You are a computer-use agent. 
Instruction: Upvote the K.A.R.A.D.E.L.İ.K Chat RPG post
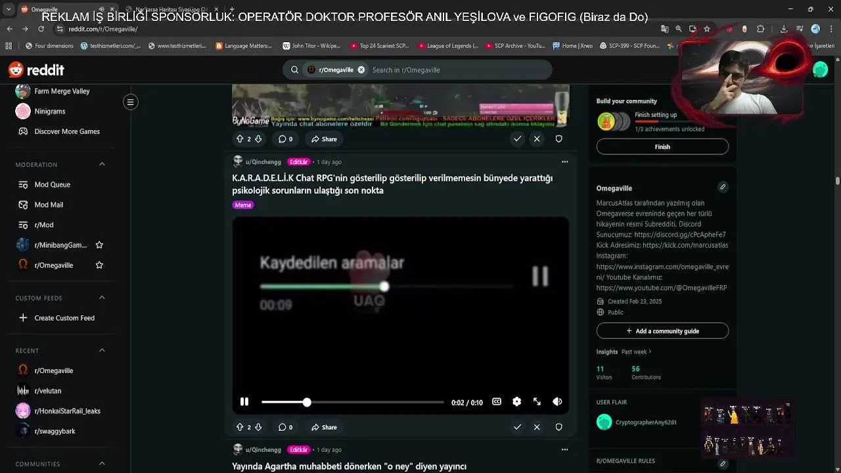tap(240, 427)
